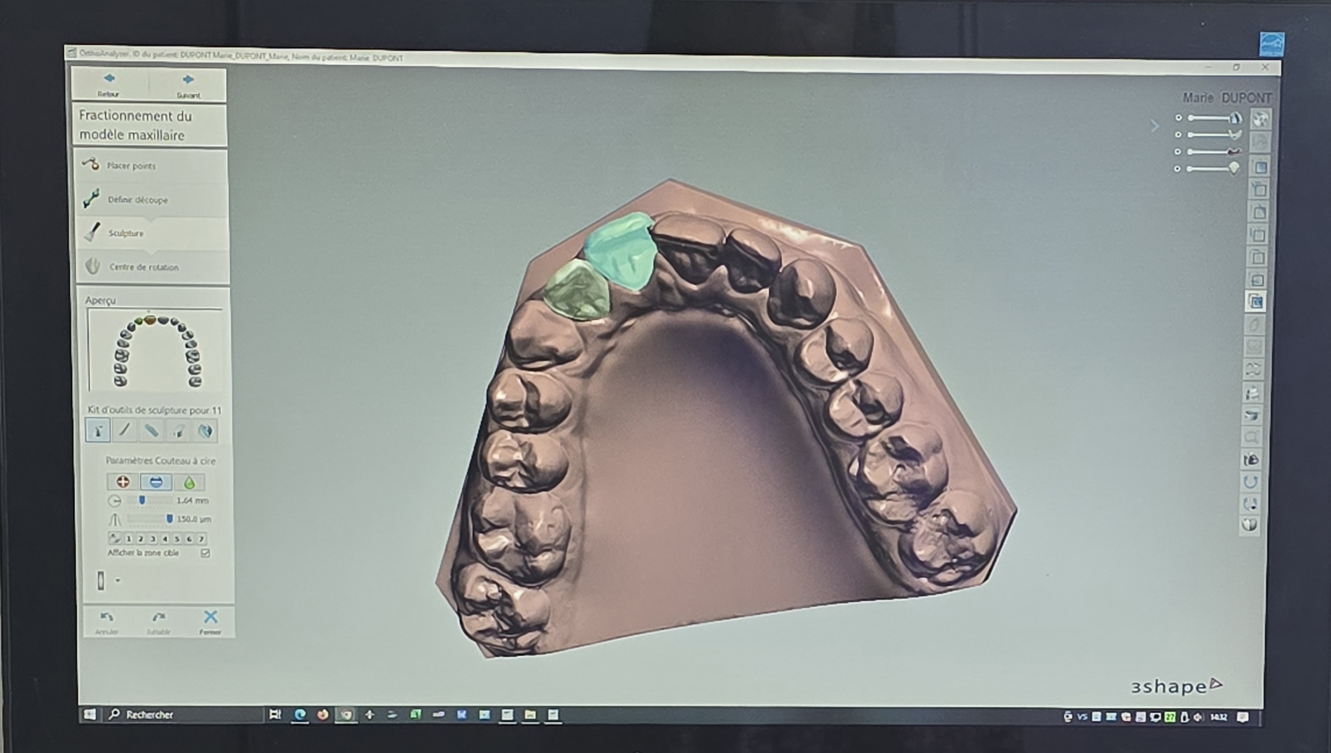This screenshot has width=1331, height=753.
Task: Enable the add material plus mode
Action: (122, 482)
